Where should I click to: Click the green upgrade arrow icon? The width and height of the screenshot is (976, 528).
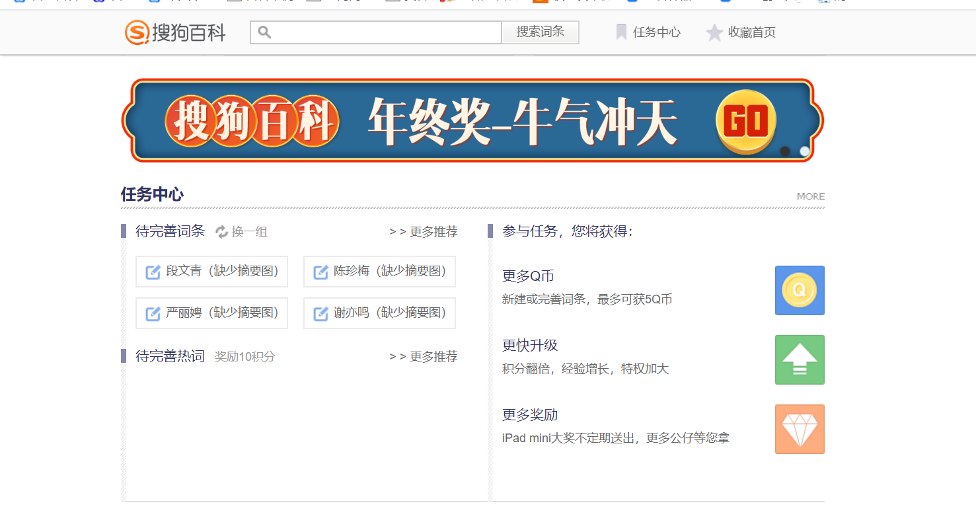pos(800,359)
